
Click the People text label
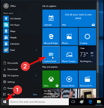pos(13,38)
